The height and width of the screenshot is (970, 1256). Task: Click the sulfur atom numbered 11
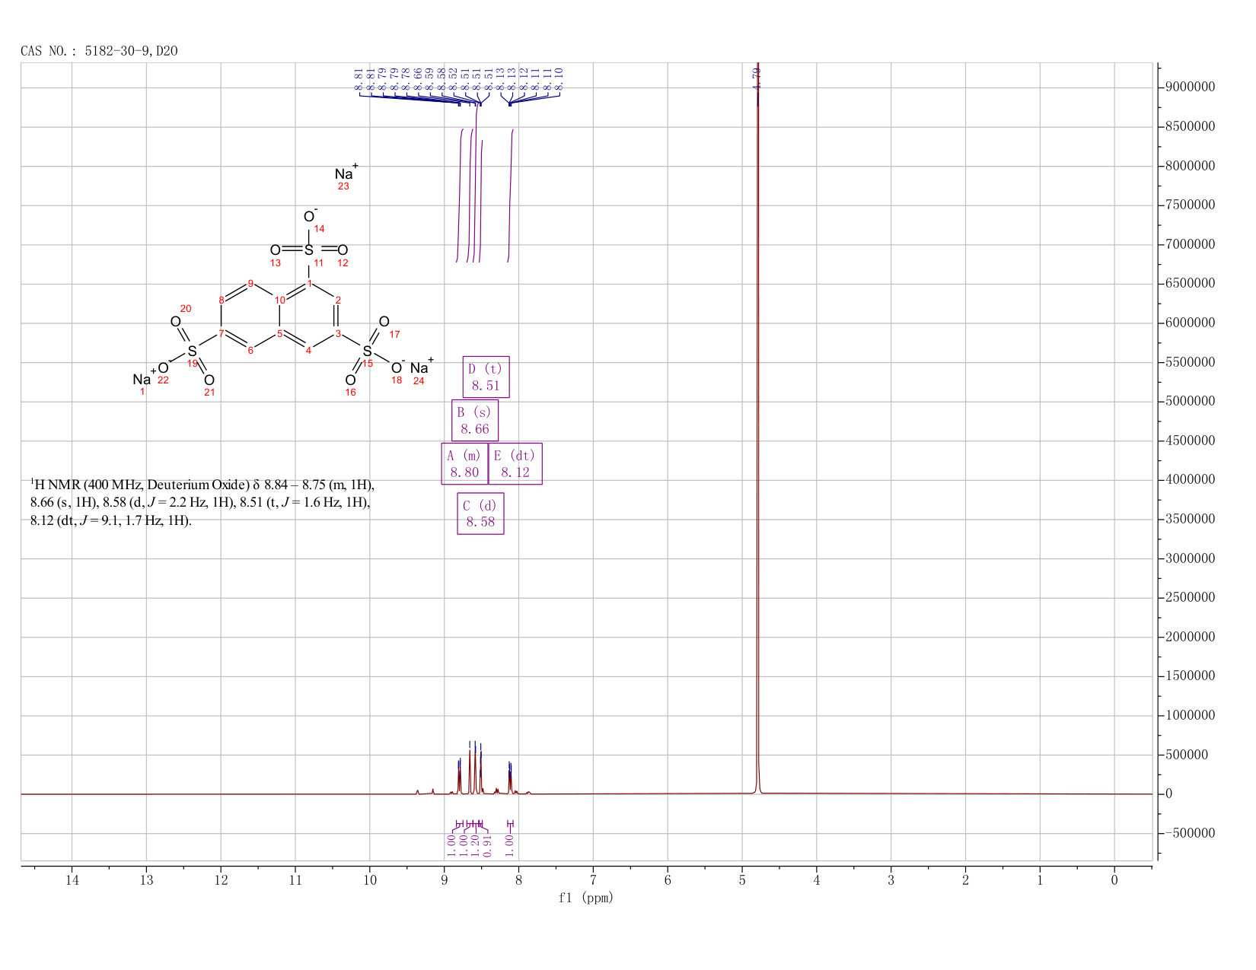pyautogui.click(x=308, y=250)
